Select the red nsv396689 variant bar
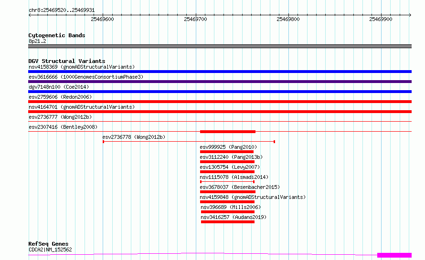The height and width of the screenshot is (260, 425). click(228, 212)
